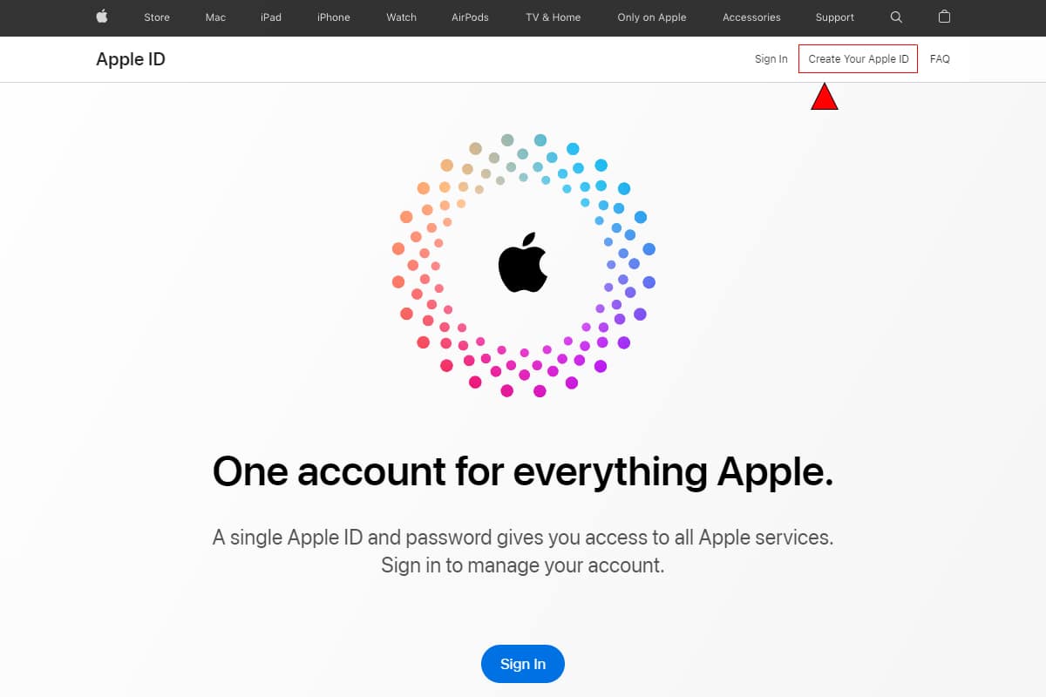Go to Accessories in the top bar
Screen dimensions: 1046x697
point(751,17)
